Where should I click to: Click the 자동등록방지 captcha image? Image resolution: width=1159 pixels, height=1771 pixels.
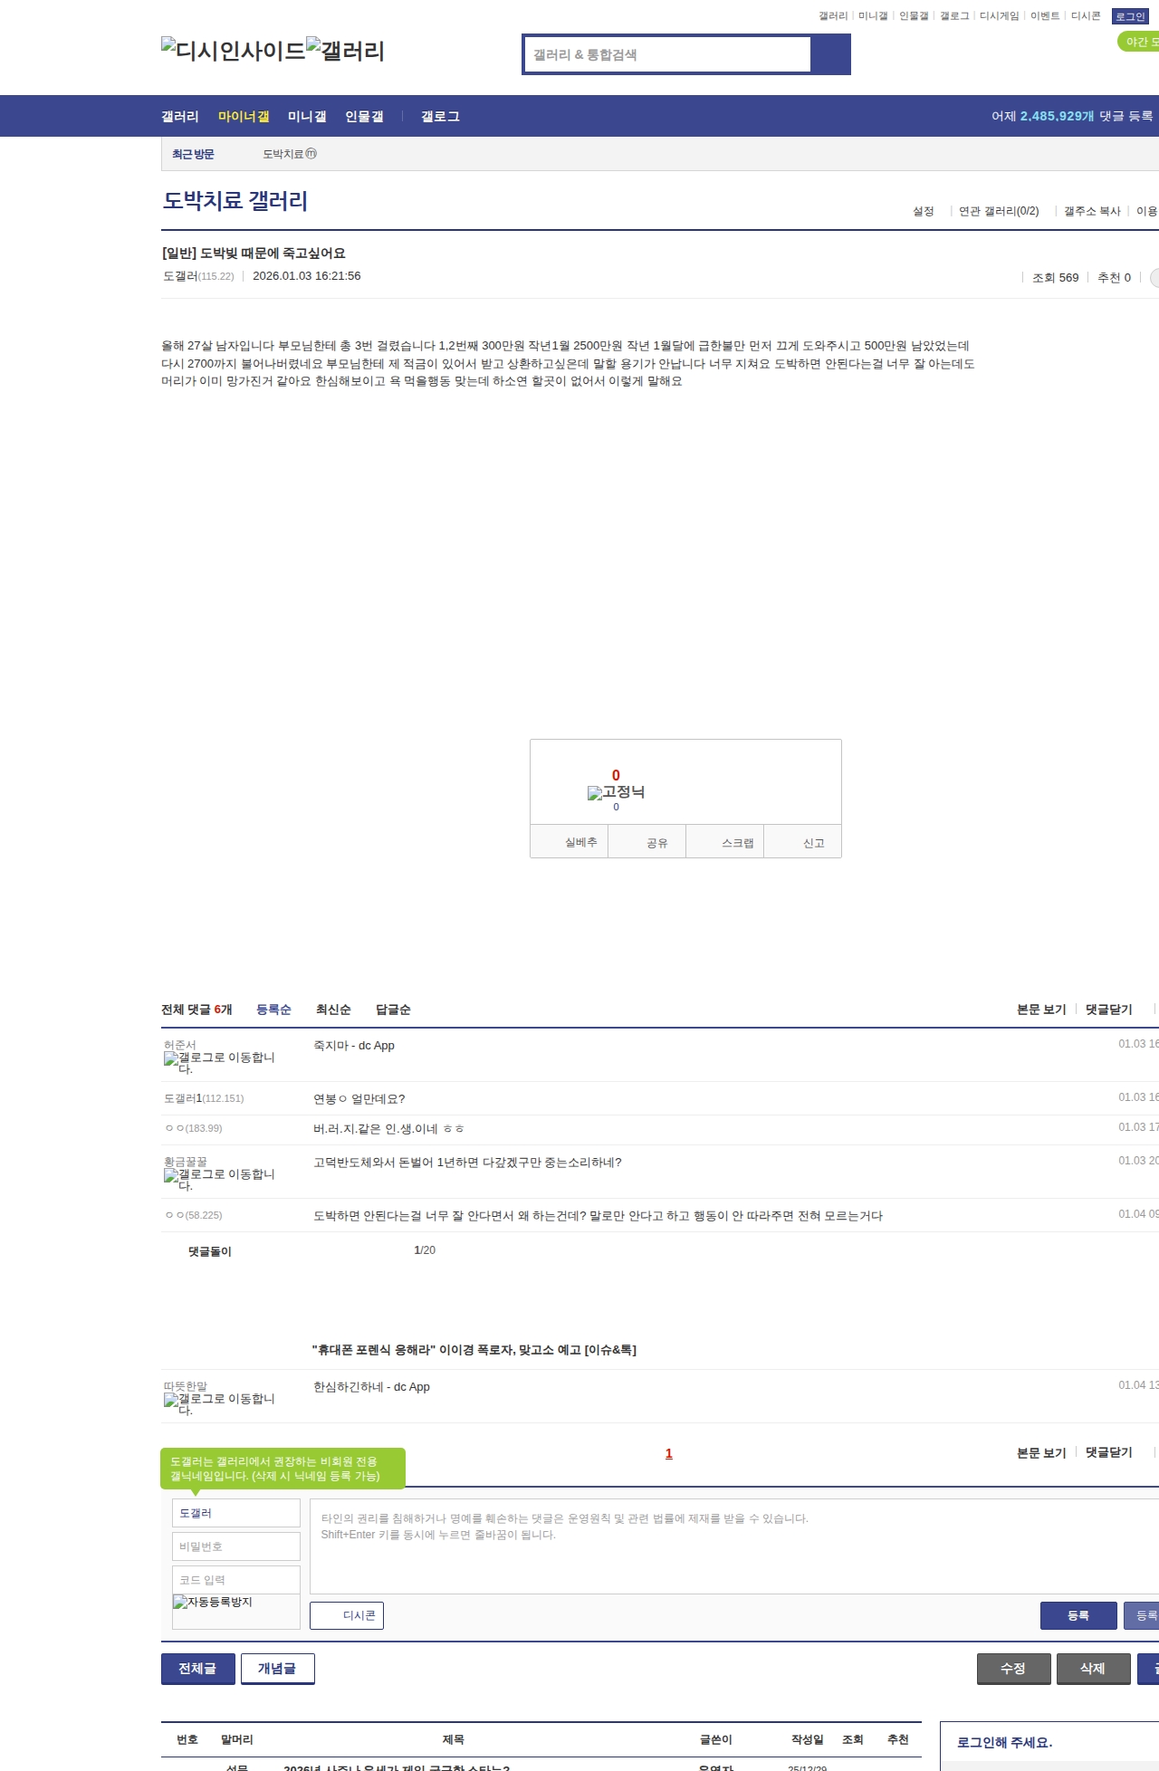[x=213, y=1602]
